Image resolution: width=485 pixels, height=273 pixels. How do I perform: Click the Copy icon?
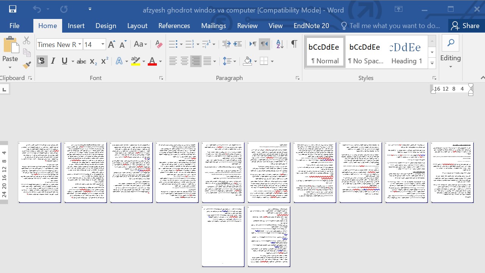click(27, 53)
